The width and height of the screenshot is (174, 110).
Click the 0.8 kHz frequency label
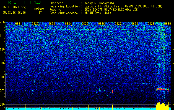(x=2, y=77)
